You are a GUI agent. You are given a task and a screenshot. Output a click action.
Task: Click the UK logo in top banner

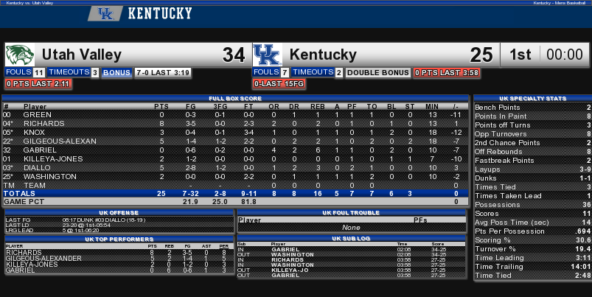(105, 13)
